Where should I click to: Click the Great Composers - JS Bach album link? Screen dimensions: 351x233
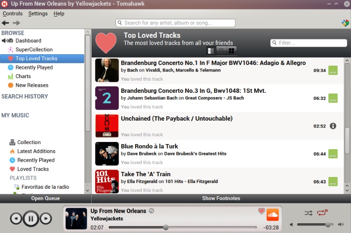point(215,98)
